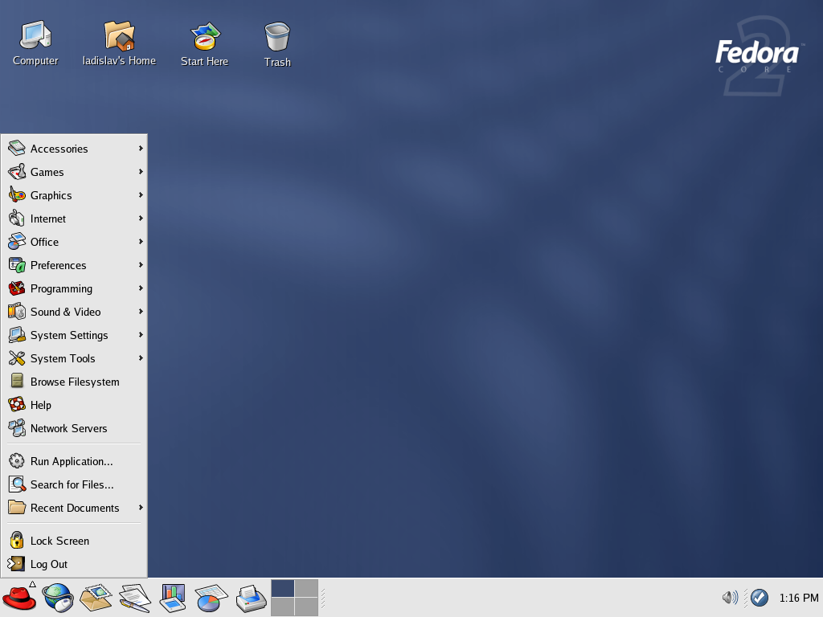The width and height of the screenshot is (823, 617).
Task: Expand the Sound & Video submenu arrow
Action: [141, 312]
